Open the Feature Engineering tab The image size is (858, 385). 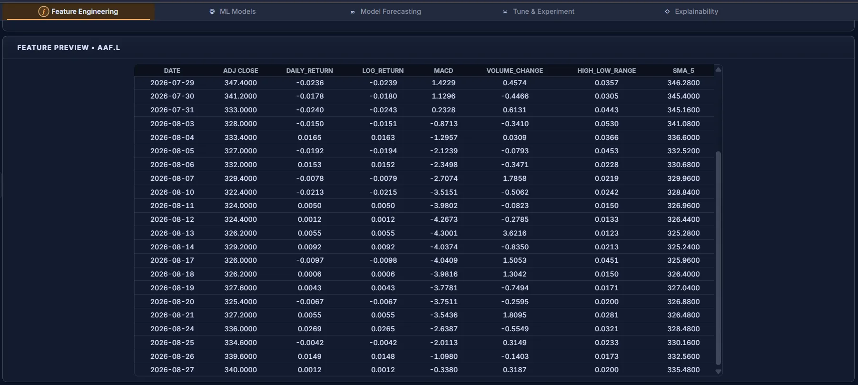coord(79,11)
